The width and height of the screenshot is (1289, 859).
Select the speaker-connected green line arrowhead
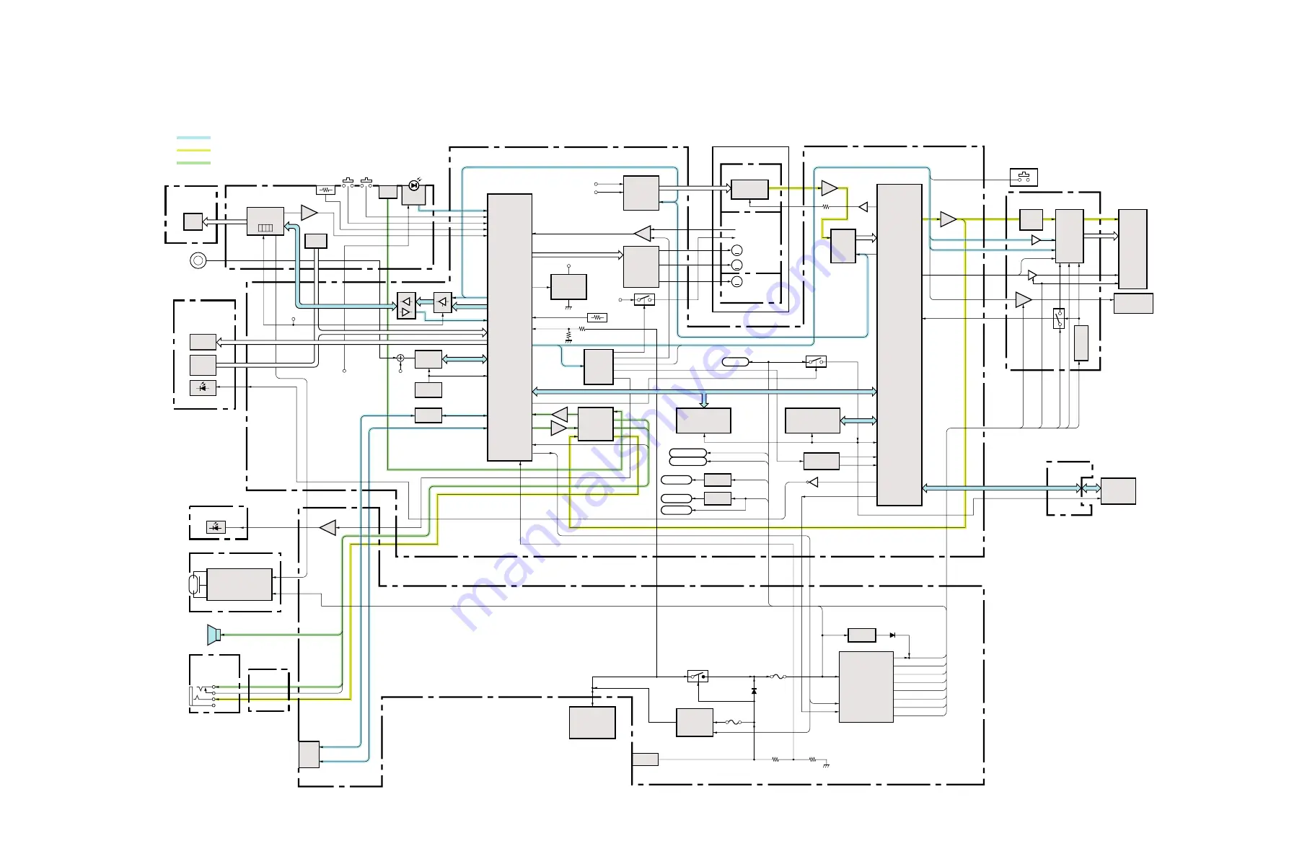pyautogui.click(x=221, y=635)
